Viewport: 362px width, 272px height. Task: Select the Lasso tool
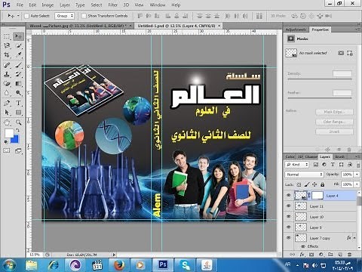(7, 45)
